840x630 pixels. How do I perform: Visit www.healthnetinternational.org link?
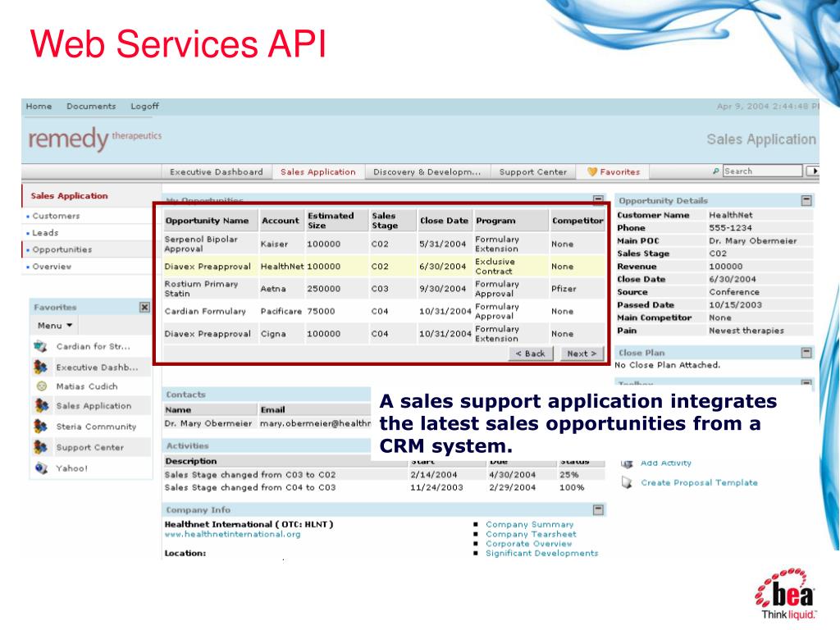tap(232, 534)
